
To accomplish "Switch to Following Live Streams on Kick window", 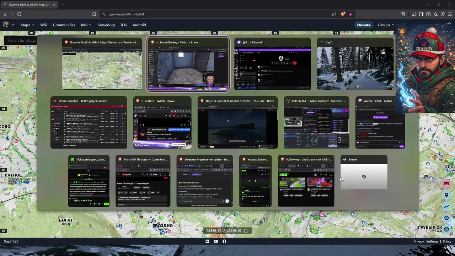I will [x=306, y=181].
